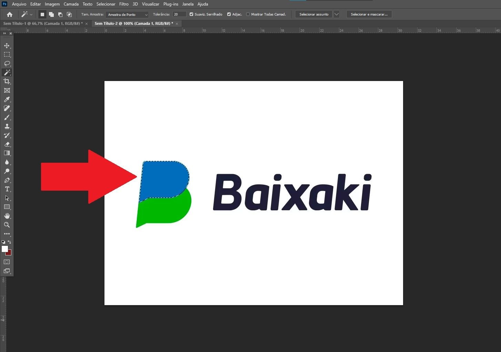Select the Horizontal Type tool
The image size is (501, 352).
coord(7,189)
